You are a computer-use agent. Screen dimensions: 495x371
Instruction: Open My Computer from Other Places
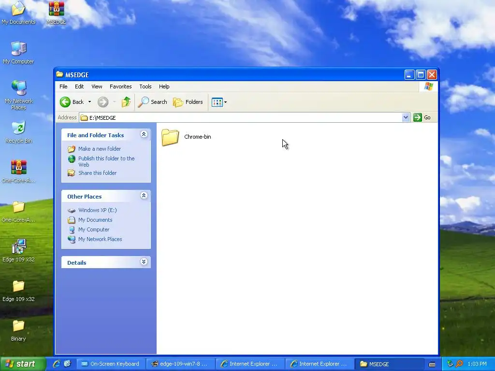click(94, 229)
